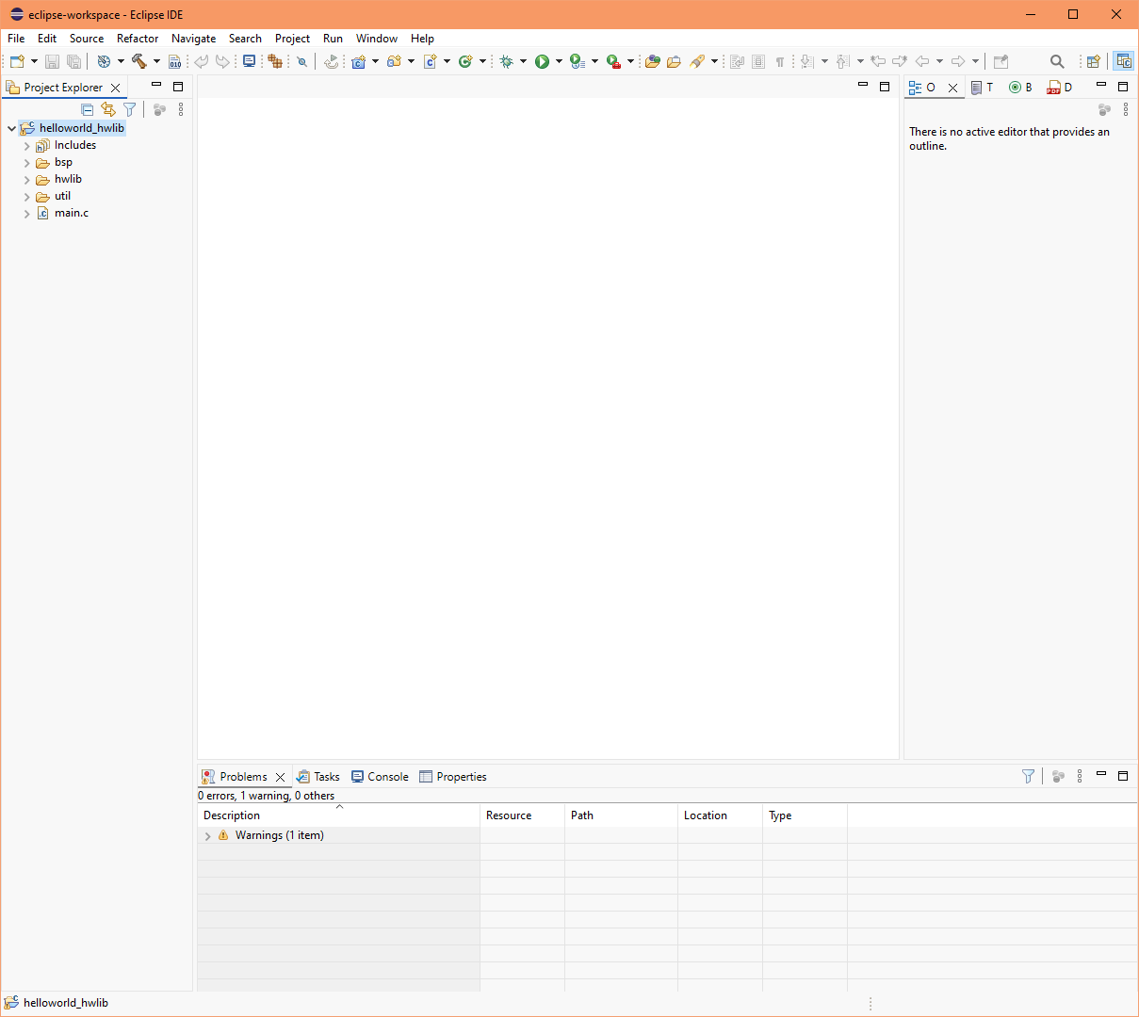Maximize the Problems panel
This screenshot has width=1139, height=1017.
pyautogui.click(x=1122, y=775)
